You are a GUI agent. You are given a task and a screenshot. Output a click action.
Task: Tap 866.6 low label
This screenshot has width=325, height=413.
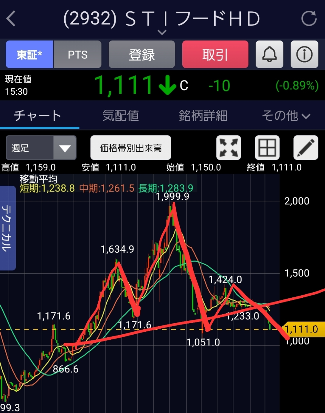66,369
